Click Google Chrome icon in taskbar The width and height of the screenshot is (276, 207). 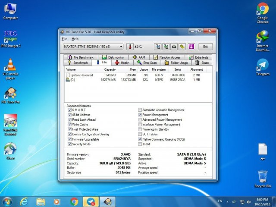point(74,201)
